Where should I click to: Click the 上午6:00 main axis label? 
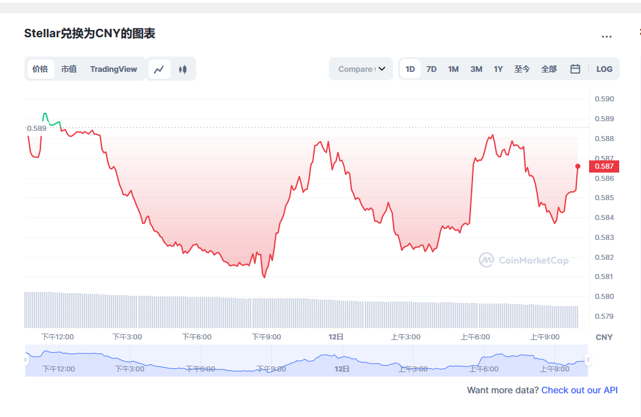pyautogui.click(x=475, y=337)
